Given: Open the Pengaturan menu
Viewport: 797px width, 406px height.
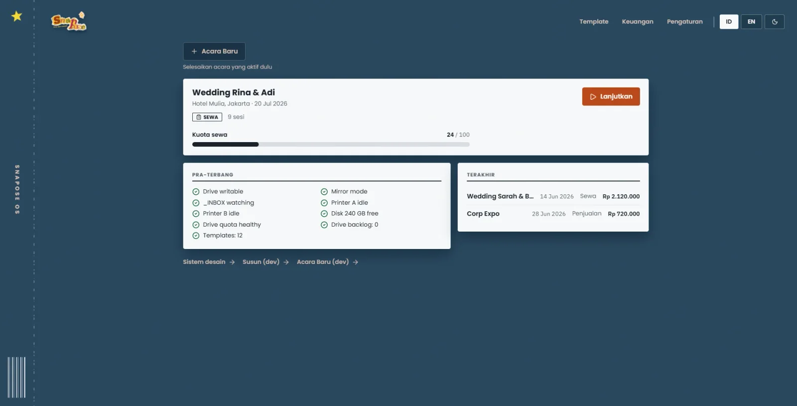Looking at the screenshot, I should pos(685,22).
